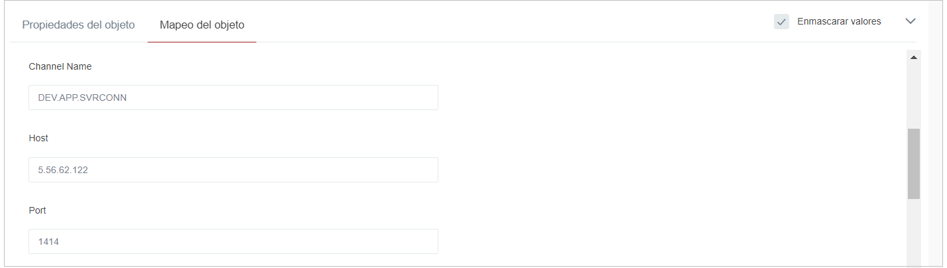Click the Channel Name field label
Viewport: 947px width, 268px height.
[x=60, y=66]
